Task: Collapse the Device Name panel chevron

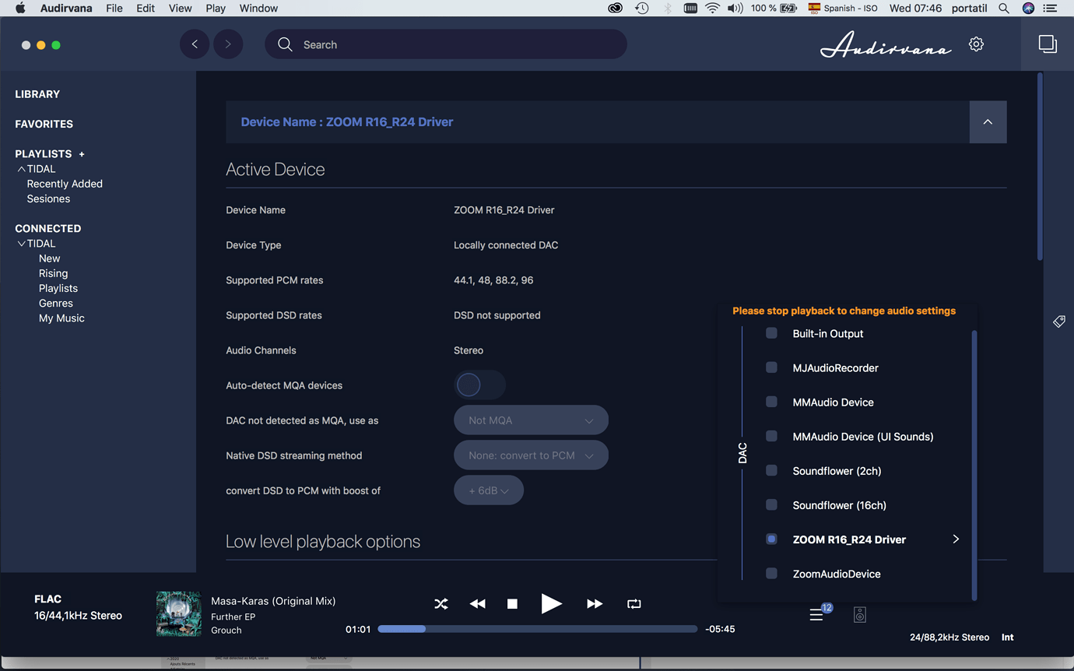Action: (x=988, y=122)
